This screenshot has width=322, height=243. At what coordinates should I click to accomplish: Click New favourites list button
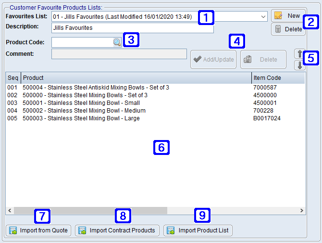287,16
